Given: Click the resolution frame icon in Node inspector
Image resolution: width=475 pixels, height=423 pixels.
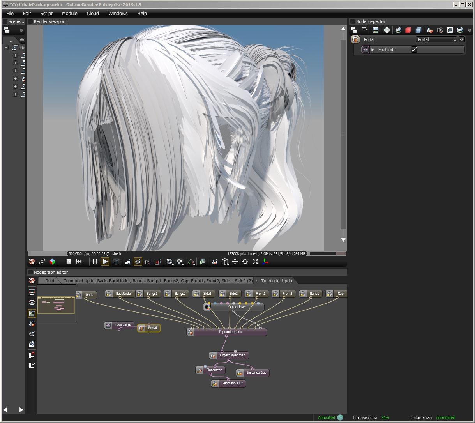Looking at the screenshot, I should tap(450, 30).
